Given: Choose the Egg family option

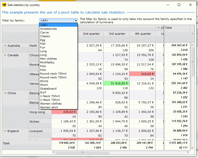Looking at the screenshot, I should 58,40.
